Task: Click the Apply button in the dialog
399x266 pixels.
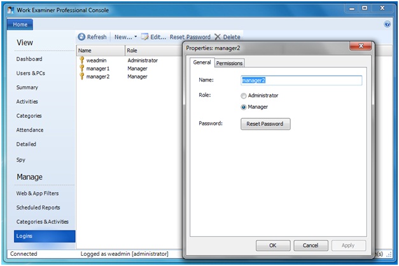Action: [348, 246]
